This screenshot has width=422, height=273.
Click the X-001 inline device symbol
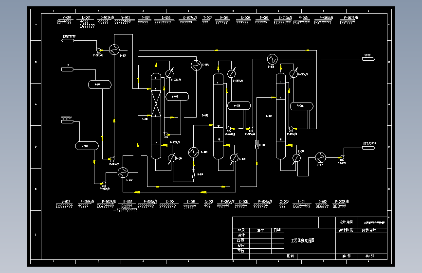click(x=194, y=174)
